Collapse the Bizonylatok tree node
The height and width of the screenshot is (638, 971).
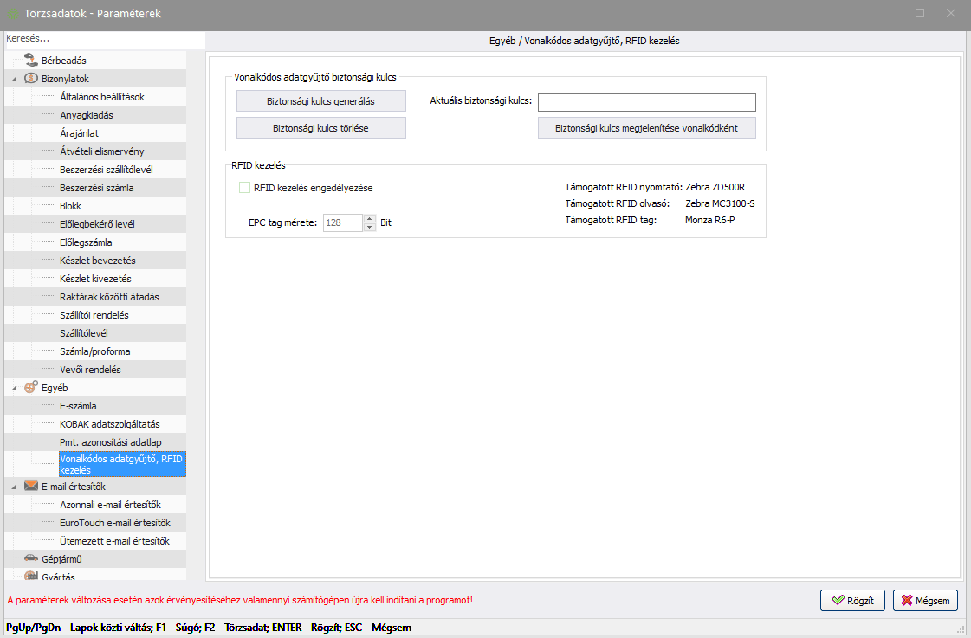(14, 79)
